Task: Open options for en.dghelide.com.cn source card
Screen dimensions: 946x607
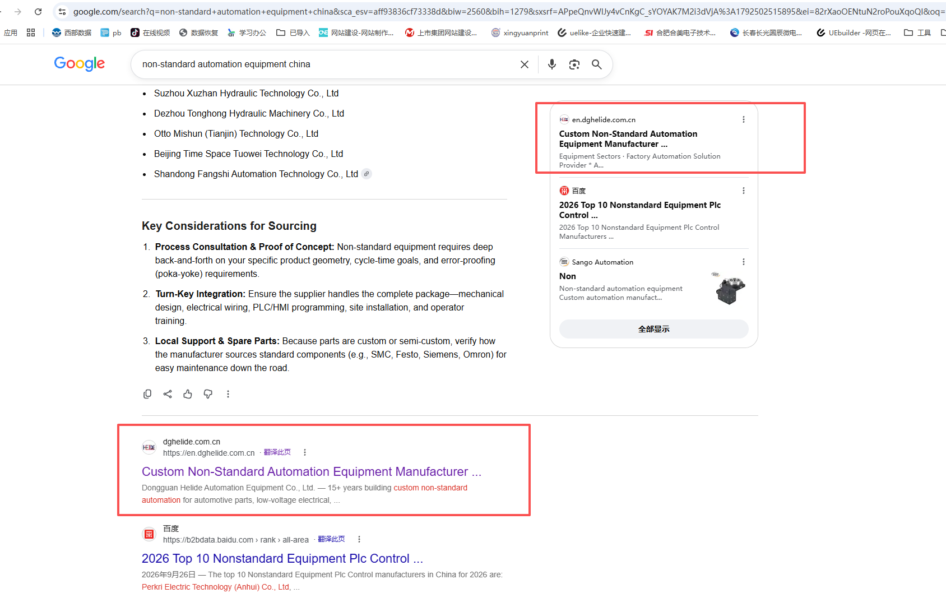Action: [744, 119]
